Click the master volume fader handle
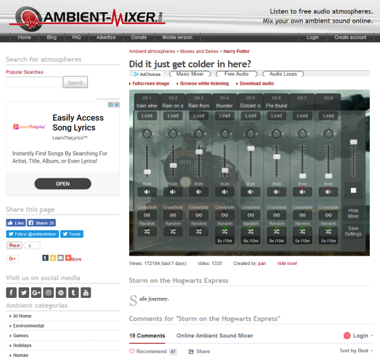This screenshot has height=358, width=380. click(x=353, y=142)
